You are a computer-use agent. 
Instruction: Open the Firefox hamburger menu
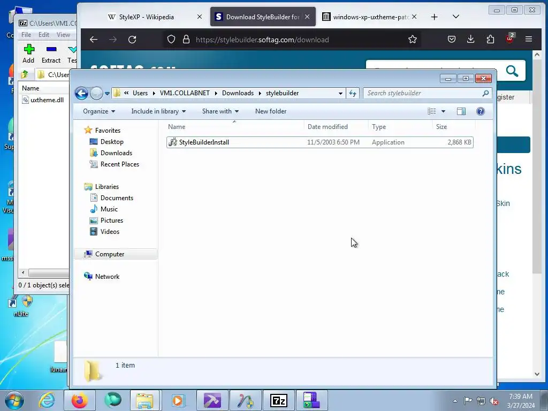(x=529, y=40)
